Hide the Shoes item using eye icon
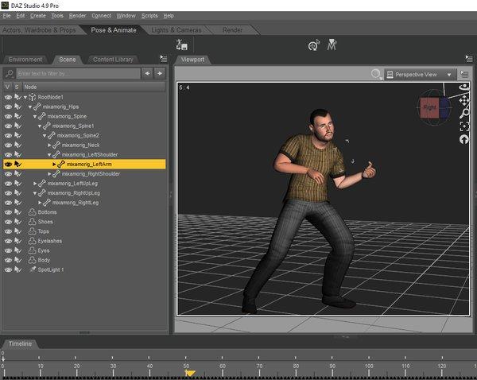 coord(8,222)
